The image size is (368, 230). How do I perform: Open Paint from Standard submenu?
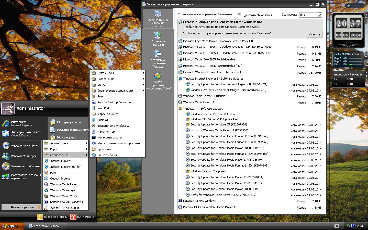118,96
